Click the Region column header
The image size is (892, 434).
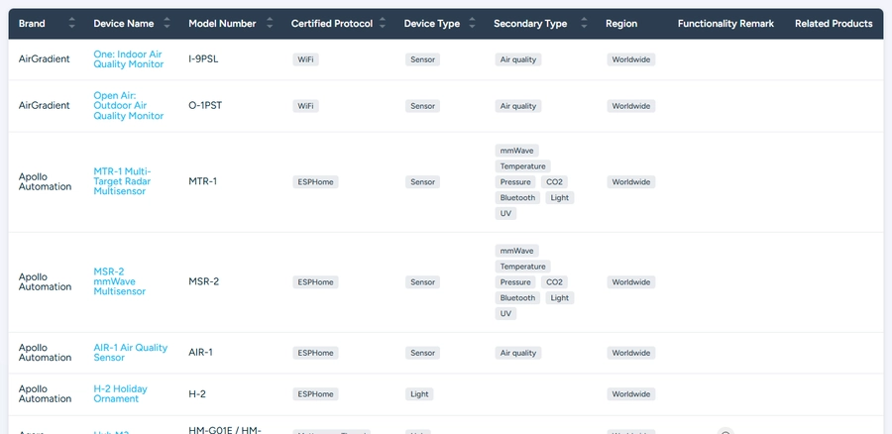coord(621,24)
